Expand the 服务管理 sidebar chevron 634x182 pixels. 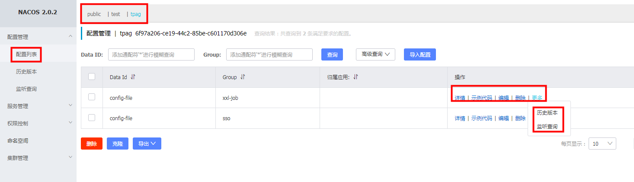(x=70, y=105)
